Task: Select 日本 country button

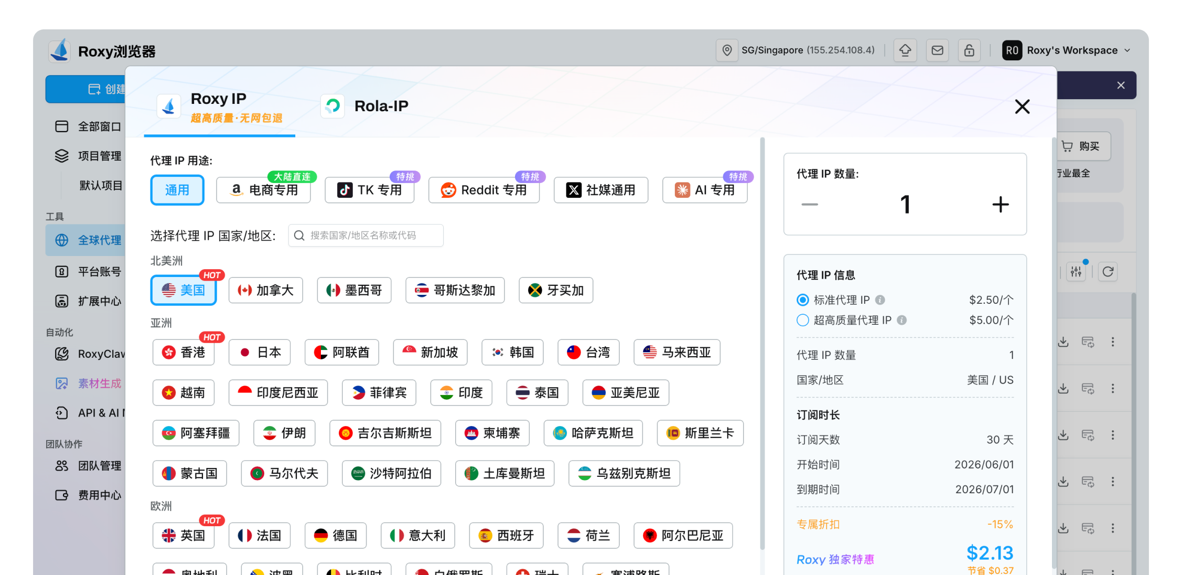Action: pyautogui.click(x=260, y=352)
